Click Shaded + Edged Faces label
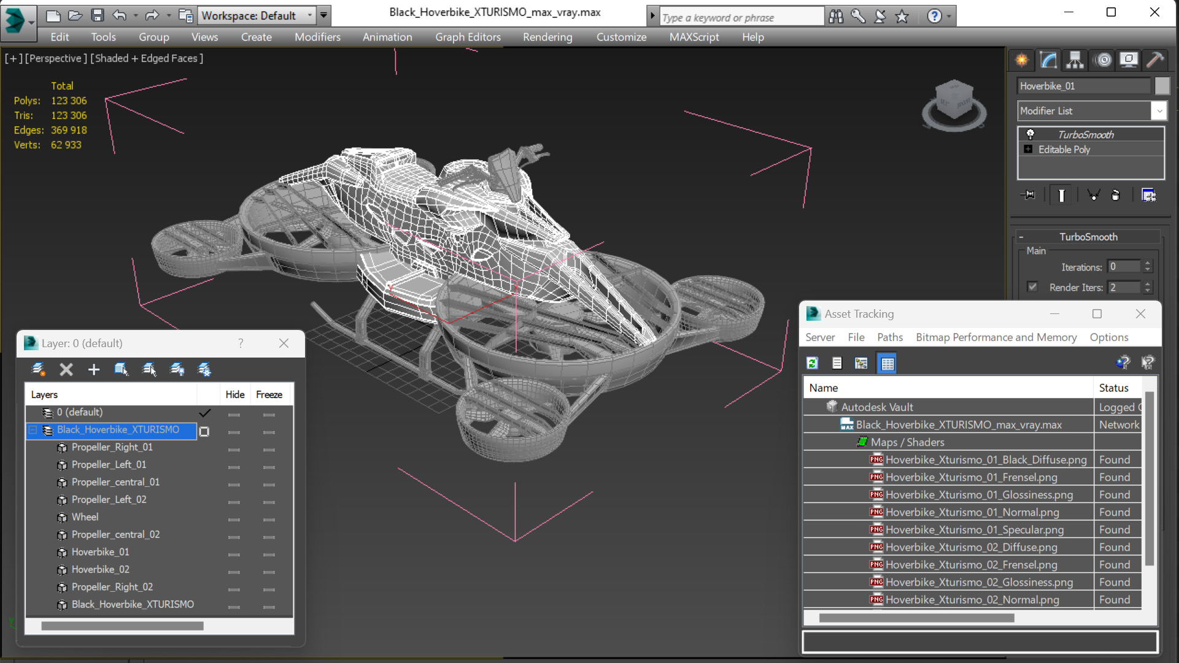This screenshot has height=663, width=1179. (147, 58)
